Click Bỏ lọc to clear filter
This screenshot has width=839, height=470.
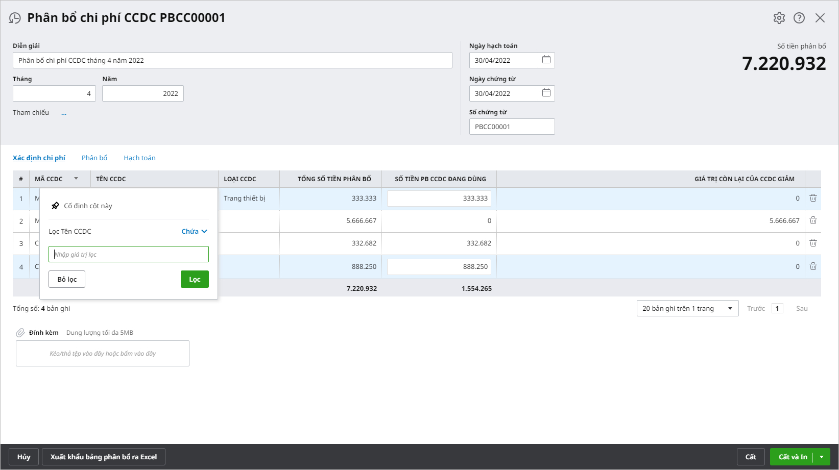coord(67,279)
